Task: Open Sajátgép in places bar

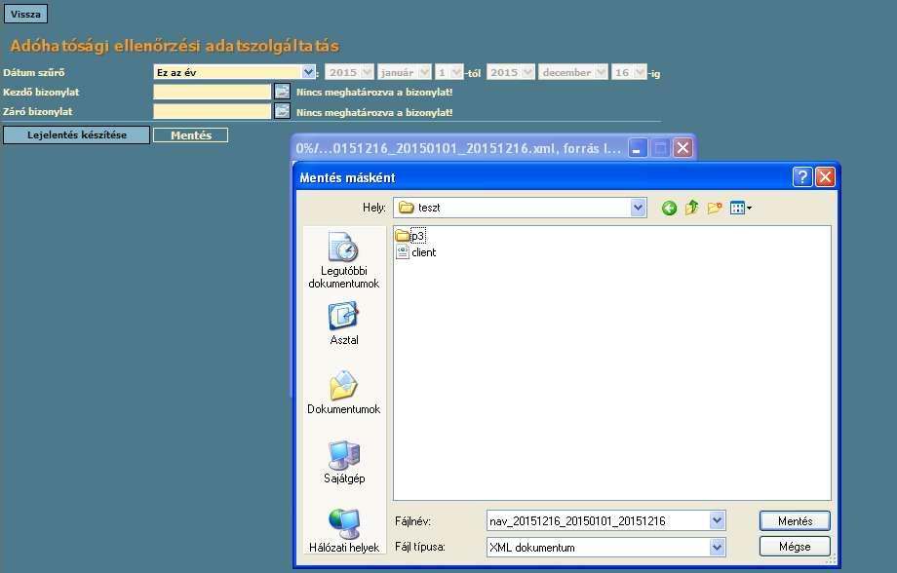Action: [344, 462]
